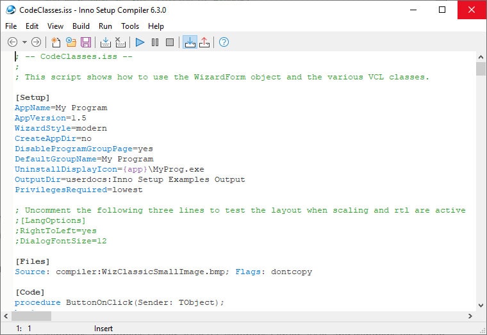Click the vertical scrollbar down arrow

coord(481,305)
